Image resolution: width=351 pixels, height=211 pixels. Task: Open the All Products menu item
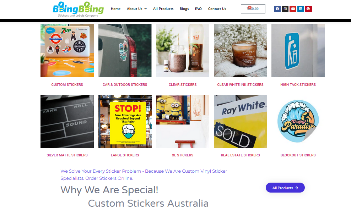pyautogui.click(x=163, y=9)
